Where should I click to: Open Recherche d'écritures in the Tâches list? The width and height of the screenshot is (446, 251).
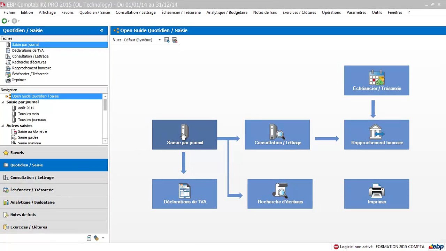pyautogui.click(x=29, y=62)
